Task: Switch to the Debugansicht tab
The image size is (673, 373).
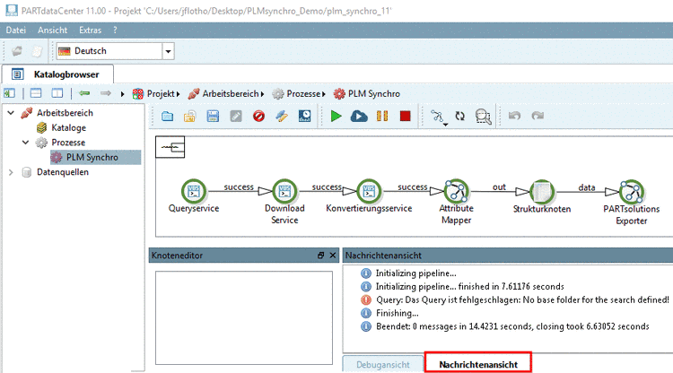Action: [x=383, y=364]
